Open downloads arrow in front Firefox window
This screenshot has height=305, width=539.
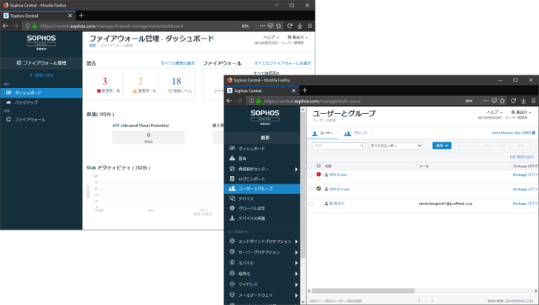[x=523, y=101]
